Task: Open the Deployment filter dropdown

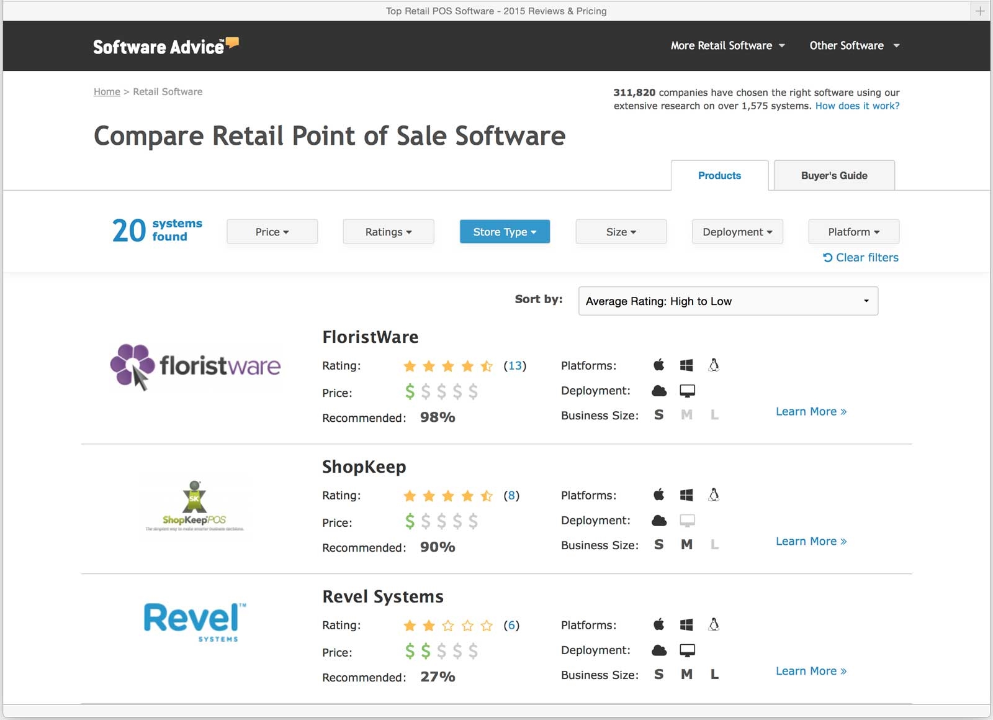Action: tap(737, 232)
